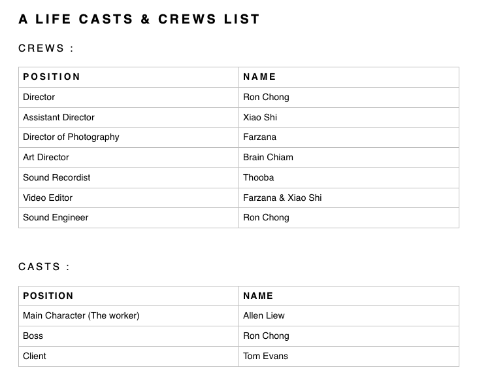Select the name 'Thooba'
477x382 pixels.
(x=259, y=177)
